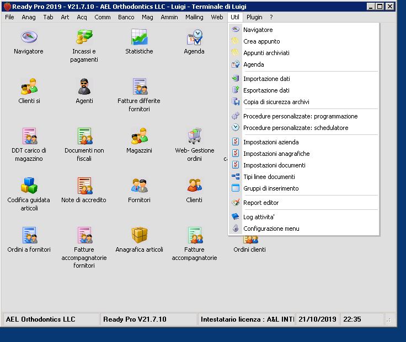Click the Navigatore icon in Util menu
406x342 pixels.
[236, 29]
